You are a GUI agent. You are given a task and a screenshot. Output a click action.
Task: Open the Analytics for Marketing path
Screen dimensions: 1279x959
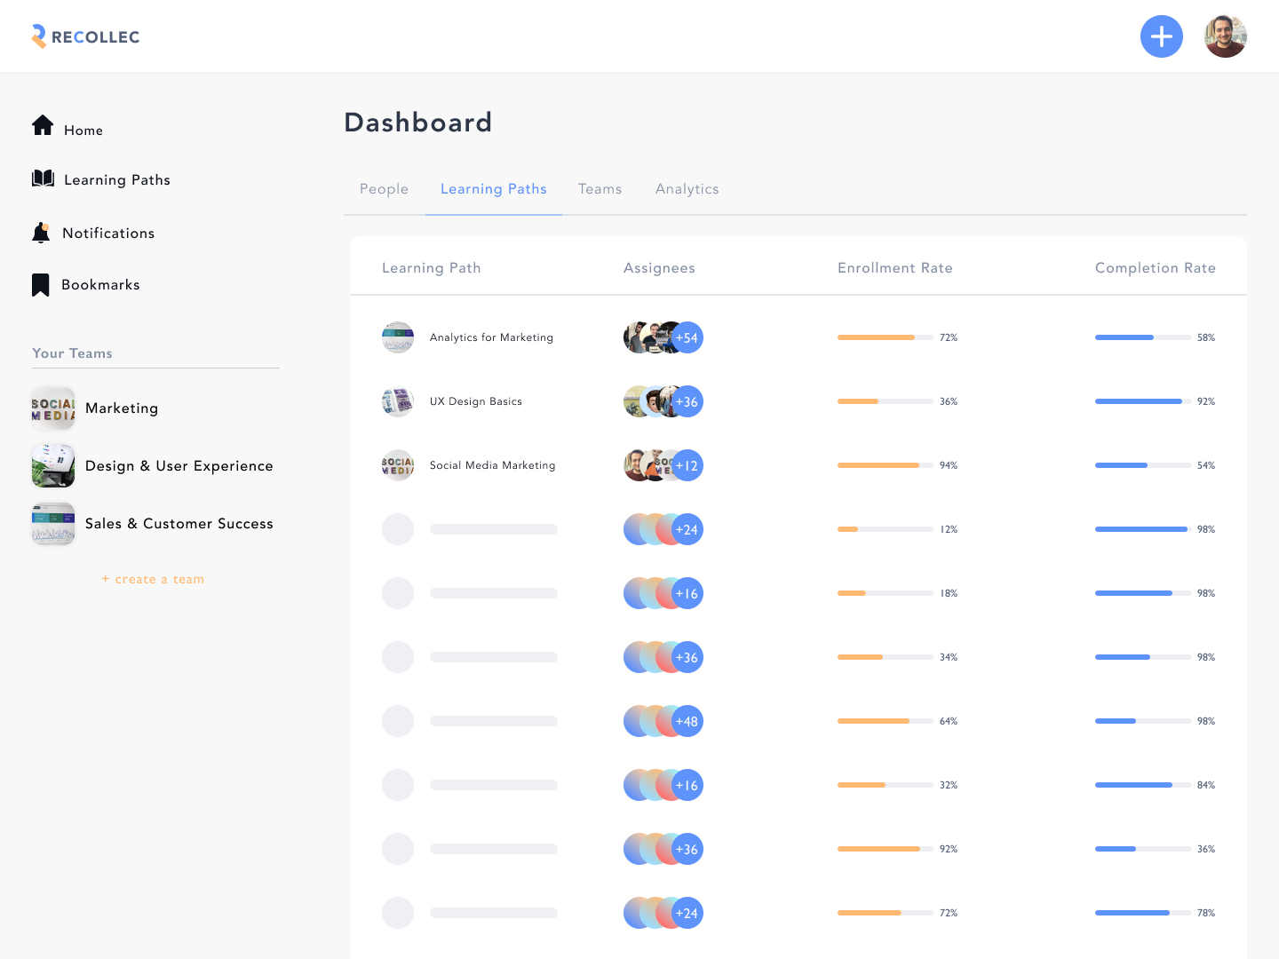point(491,337)
